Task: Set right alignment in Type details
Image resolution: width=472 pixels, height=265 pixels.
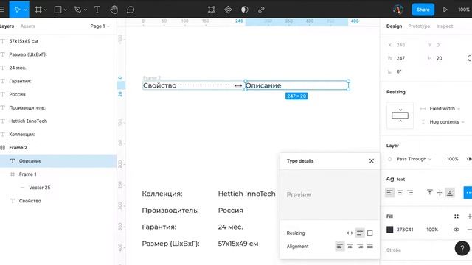Action: pyautogui.click(x=360, y=247)
